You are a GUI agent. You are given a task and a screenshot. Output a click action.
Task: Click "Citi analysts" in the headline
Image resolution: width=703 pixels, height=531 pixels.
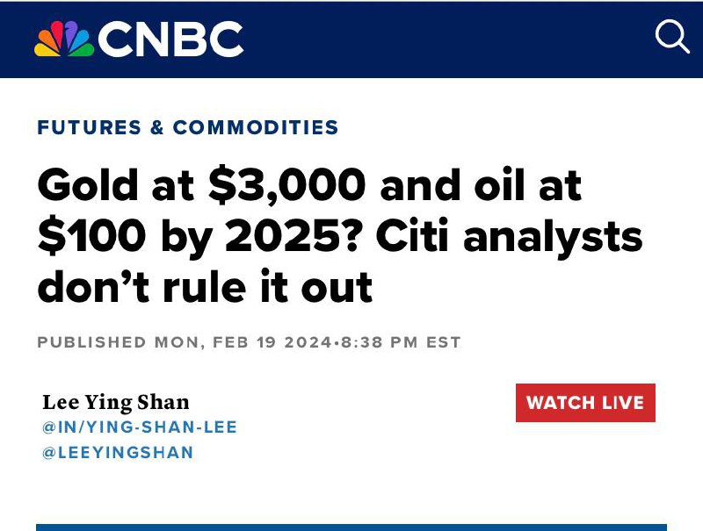509,237
